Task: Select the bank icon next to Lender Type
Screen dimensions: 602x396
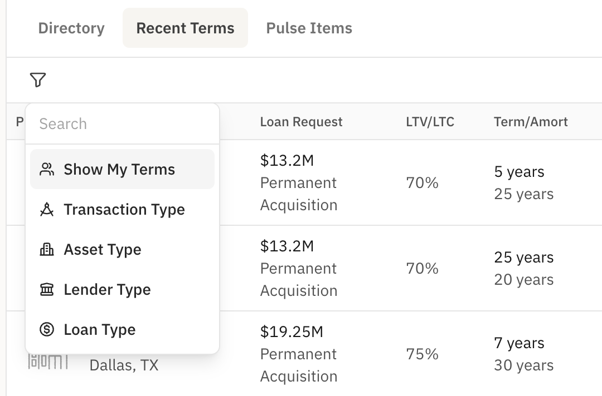Action: tap(46, 290)
